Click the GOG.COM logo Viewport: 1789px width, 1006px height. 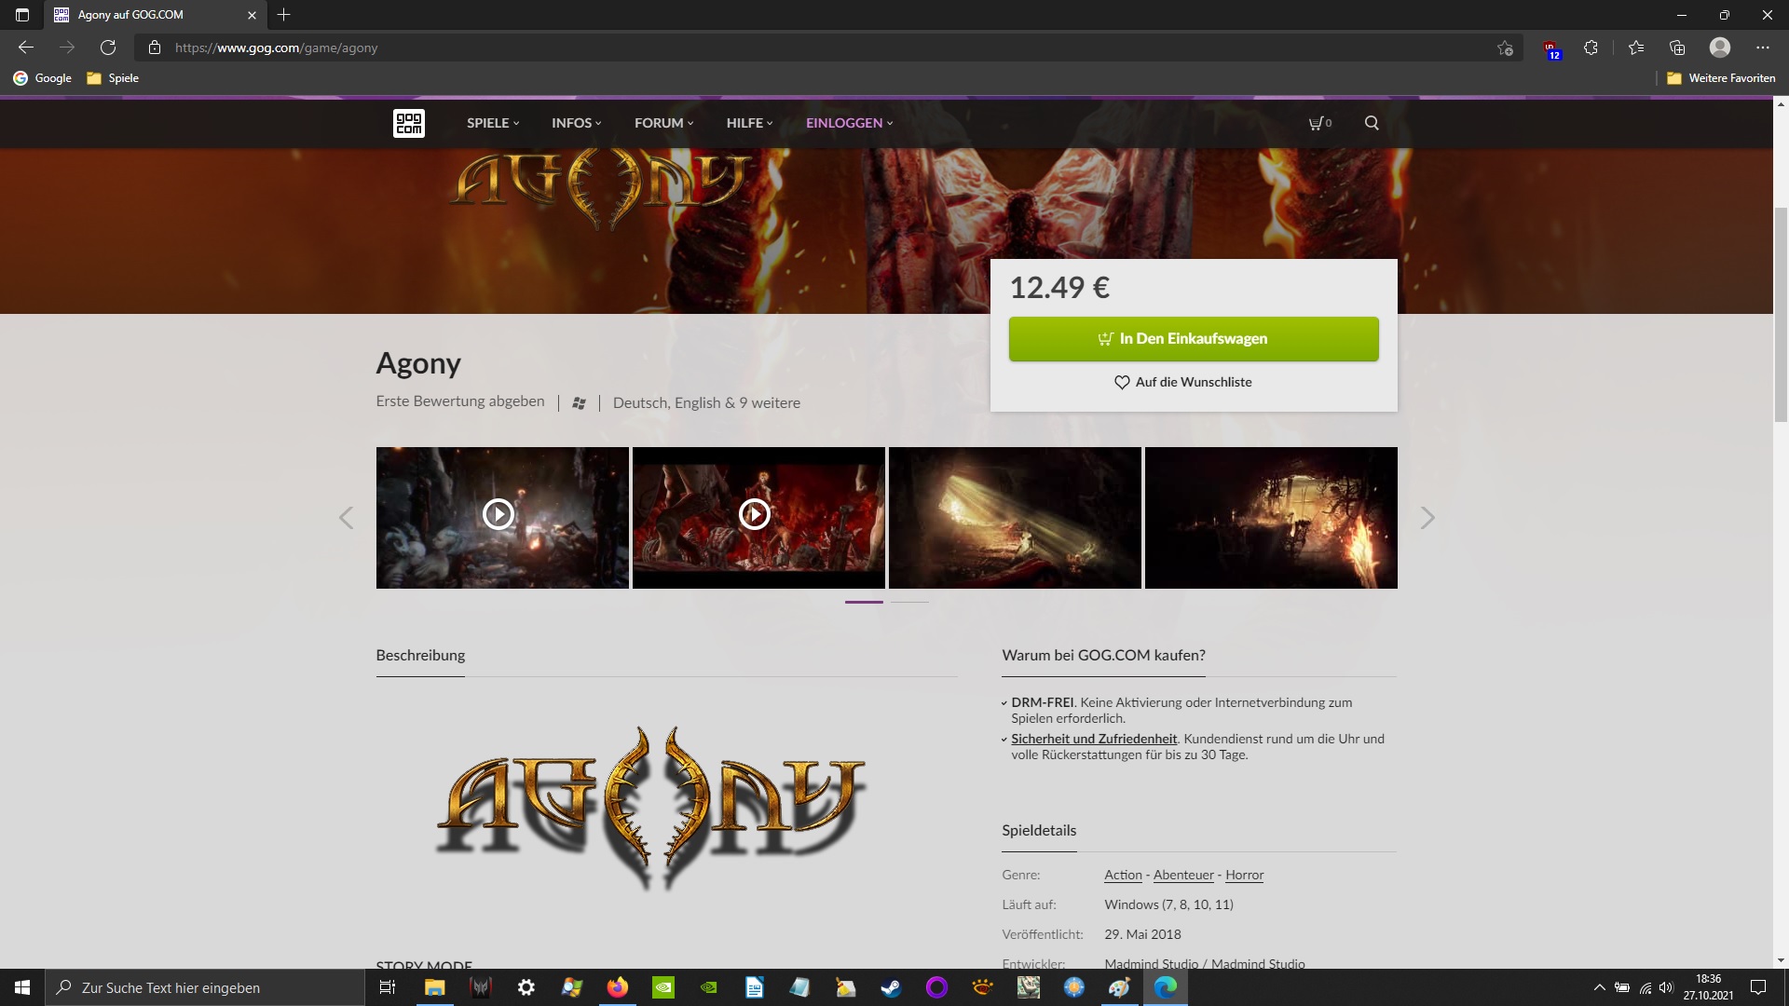pyautogui.click(x=409, y=123)
